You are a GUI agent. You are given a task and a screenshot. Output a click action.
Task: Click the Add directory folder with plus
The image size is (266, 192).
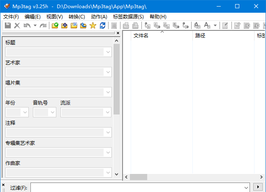[64, 25]
